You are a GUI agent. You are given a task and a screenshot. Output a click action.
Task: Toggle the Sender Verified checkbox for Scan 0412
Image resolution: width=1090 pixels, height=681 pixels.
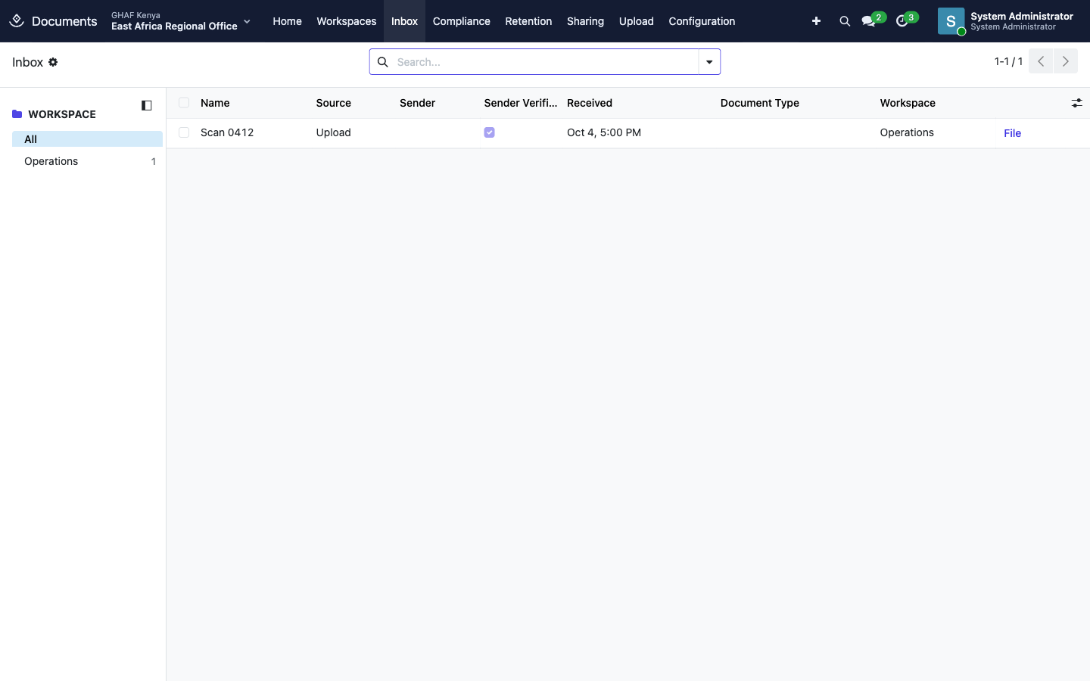(489, 132)
